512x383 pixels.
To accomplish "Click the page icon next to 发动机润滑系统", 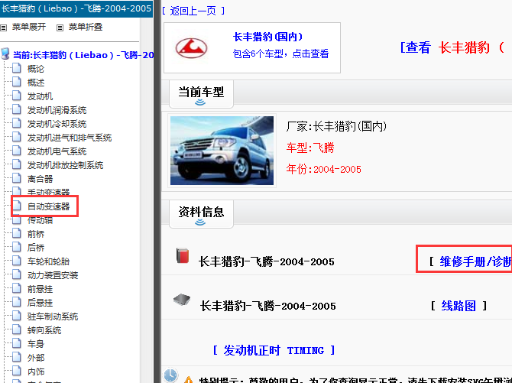I will (17, 109).
